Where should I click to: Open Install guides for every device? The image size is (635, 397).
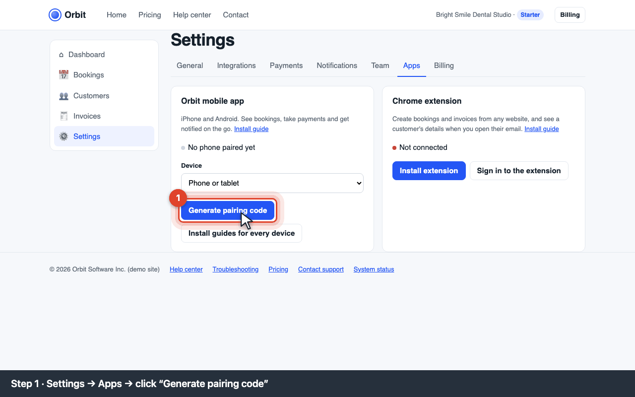coord(242,233)
